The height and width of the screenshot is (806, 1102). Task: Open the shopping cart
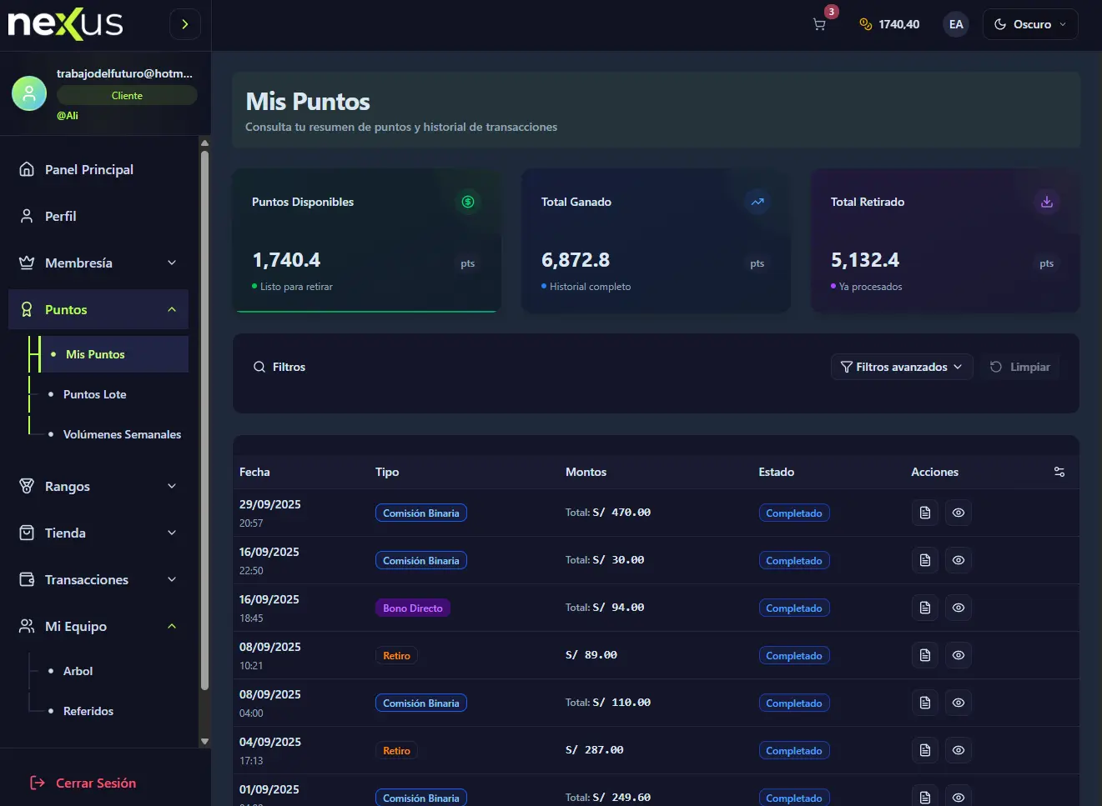click(x=818, y=24)
